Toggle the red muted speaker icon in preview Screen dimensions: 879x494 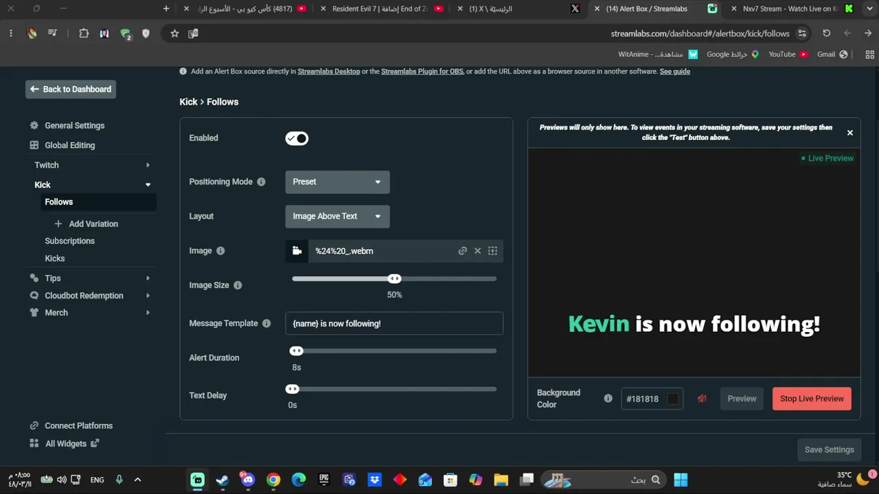(x=702, y=399)
